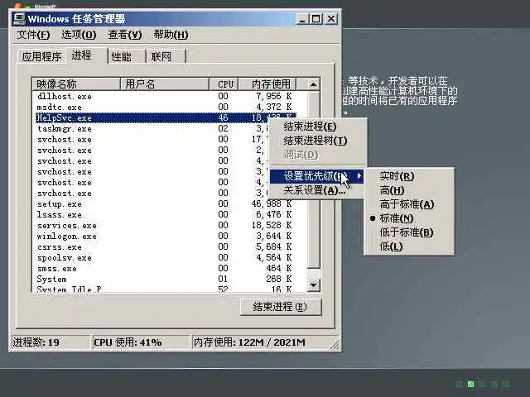
Task: Choose 结束进程(E) in context menu
Action: (316, 127)
